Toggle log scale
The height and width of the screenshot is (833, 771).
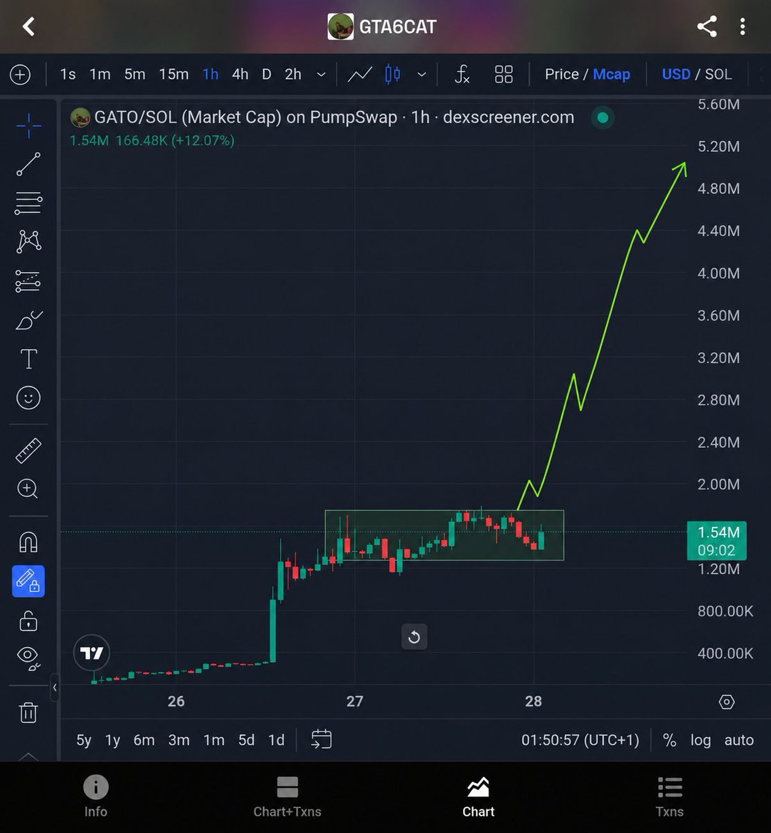(700, 740)
